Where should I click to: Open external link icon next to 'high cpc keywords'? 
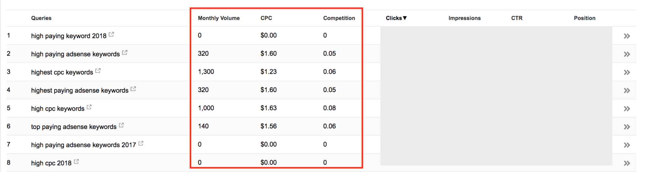89,107
